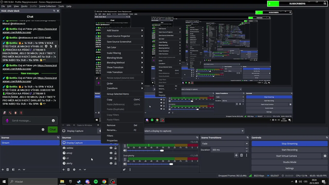
Task: Expand Transform submenu in context menu
Action: pyautogui.click(x=122, y=88)
